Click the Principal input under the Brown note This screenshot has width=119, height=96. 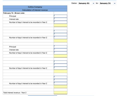61,16
